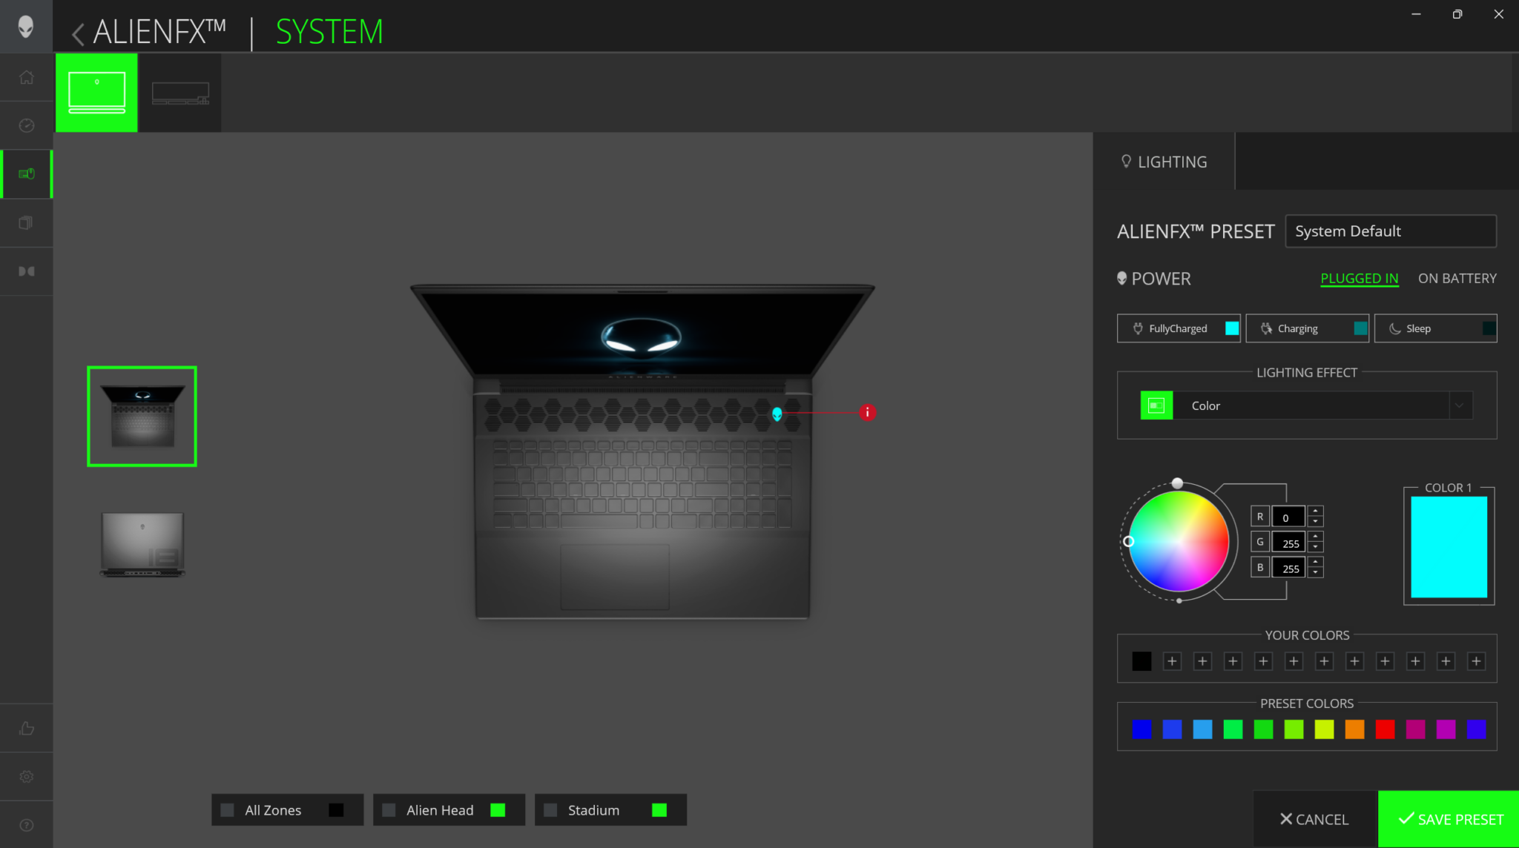Open the Home sidebar icon
The width and height of the screenshot is (1519, 848).
[x=27, y=77]
